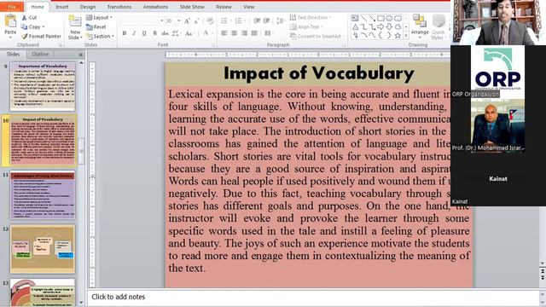Increase the list indent level

pyautogui.click(x=266, y=20)
